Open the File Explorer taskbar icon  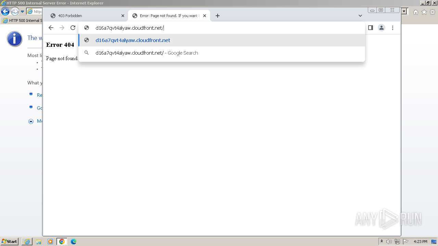click(39, 242)
